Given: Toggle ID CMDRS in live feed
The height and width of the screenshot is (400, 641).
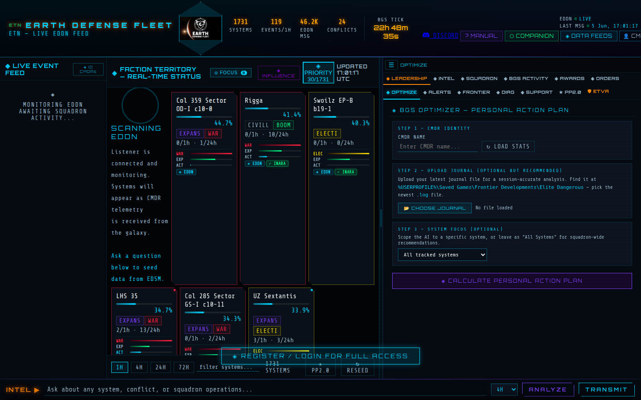Looking at the screenshot, I should pyautogui.click(x=88, y=69).
